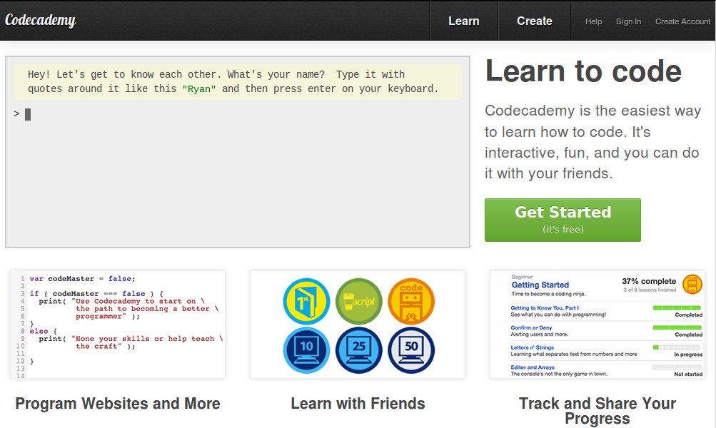Click the 3 of 8 lessons finished text
Viewport: 716px width, 428px height.
click(650, 290)
